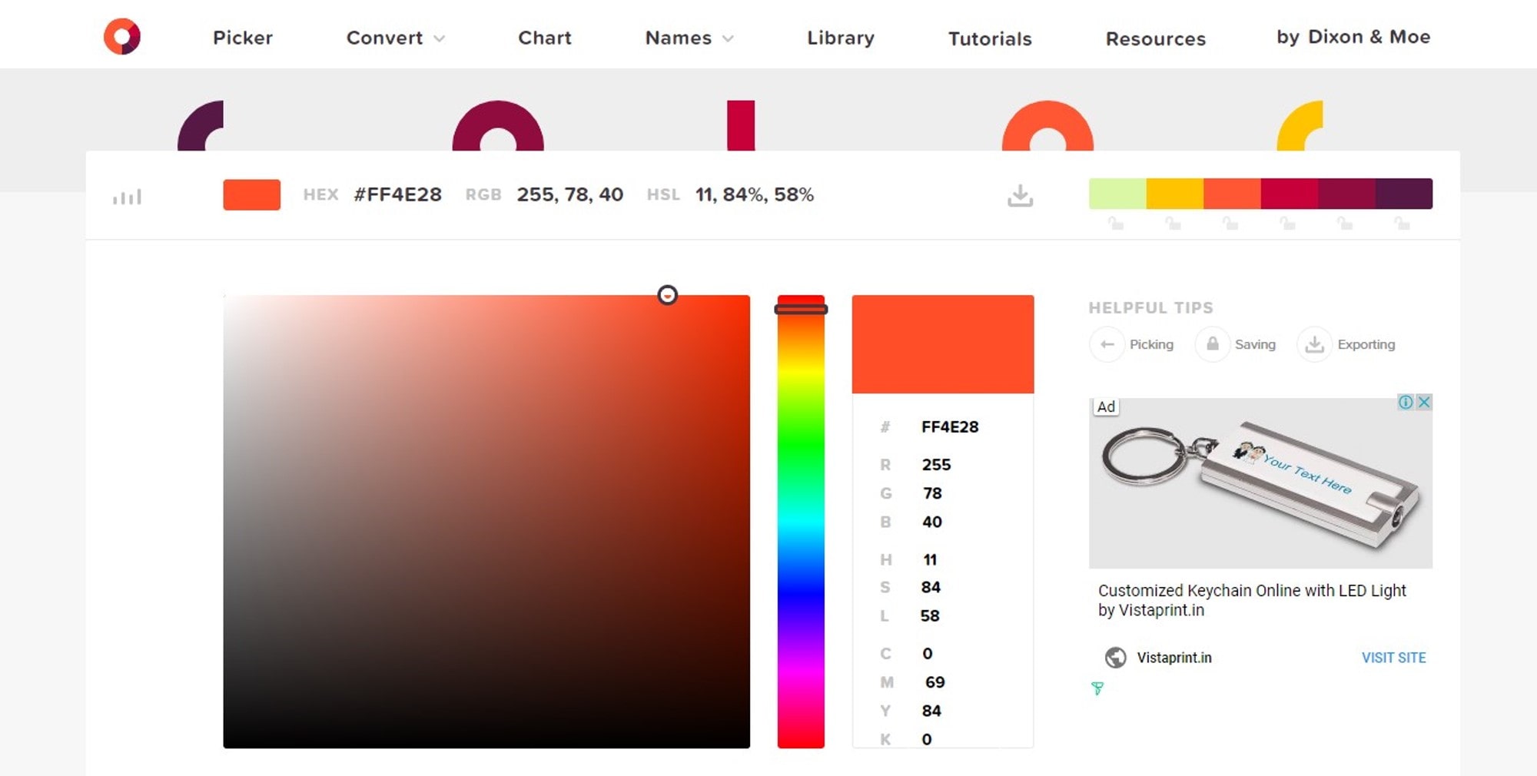The width and height of the screenshot is (1537, 776).
Task: Open the Chart page from the navigation
Action: coord(544,38)
